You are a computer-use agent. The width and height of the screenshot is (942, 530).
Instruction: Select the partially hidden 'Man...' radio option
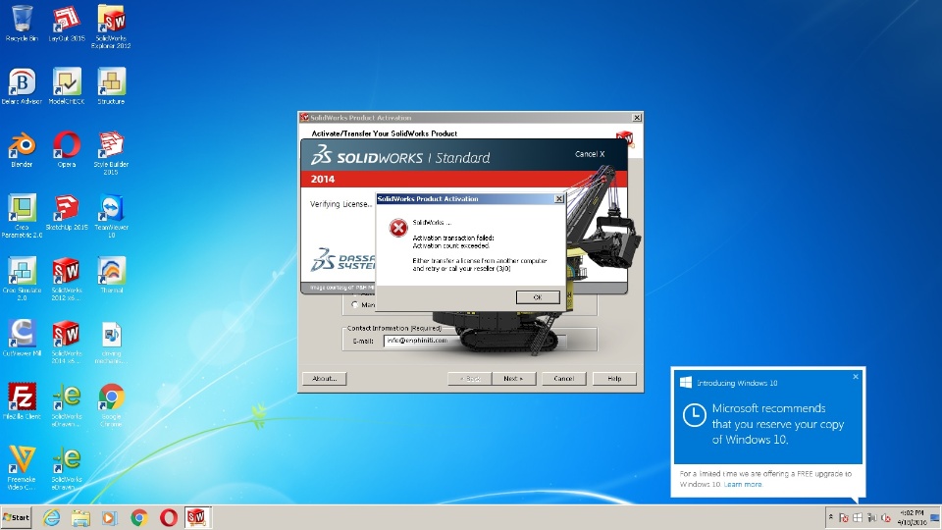pyautogui.click(x=354, y=304)
